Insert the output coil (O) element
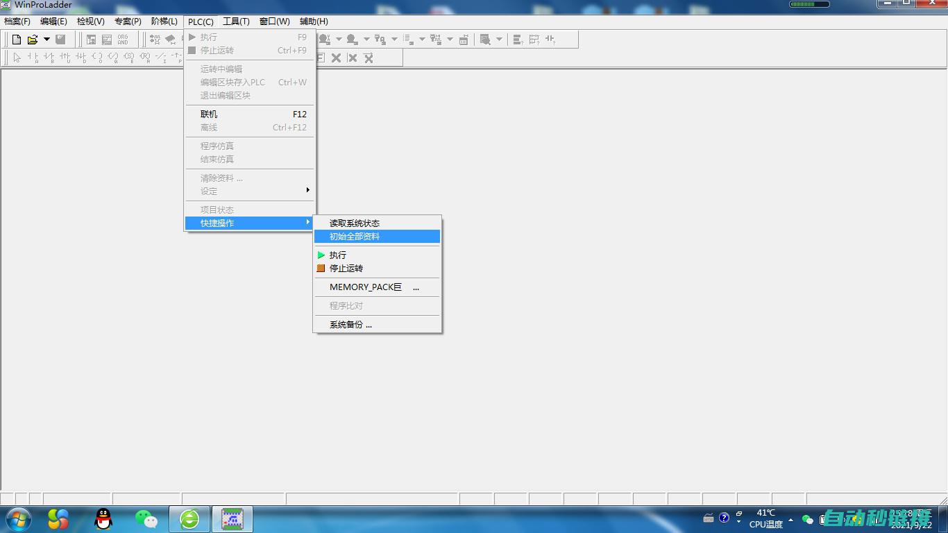 click(x=97, y=58)
